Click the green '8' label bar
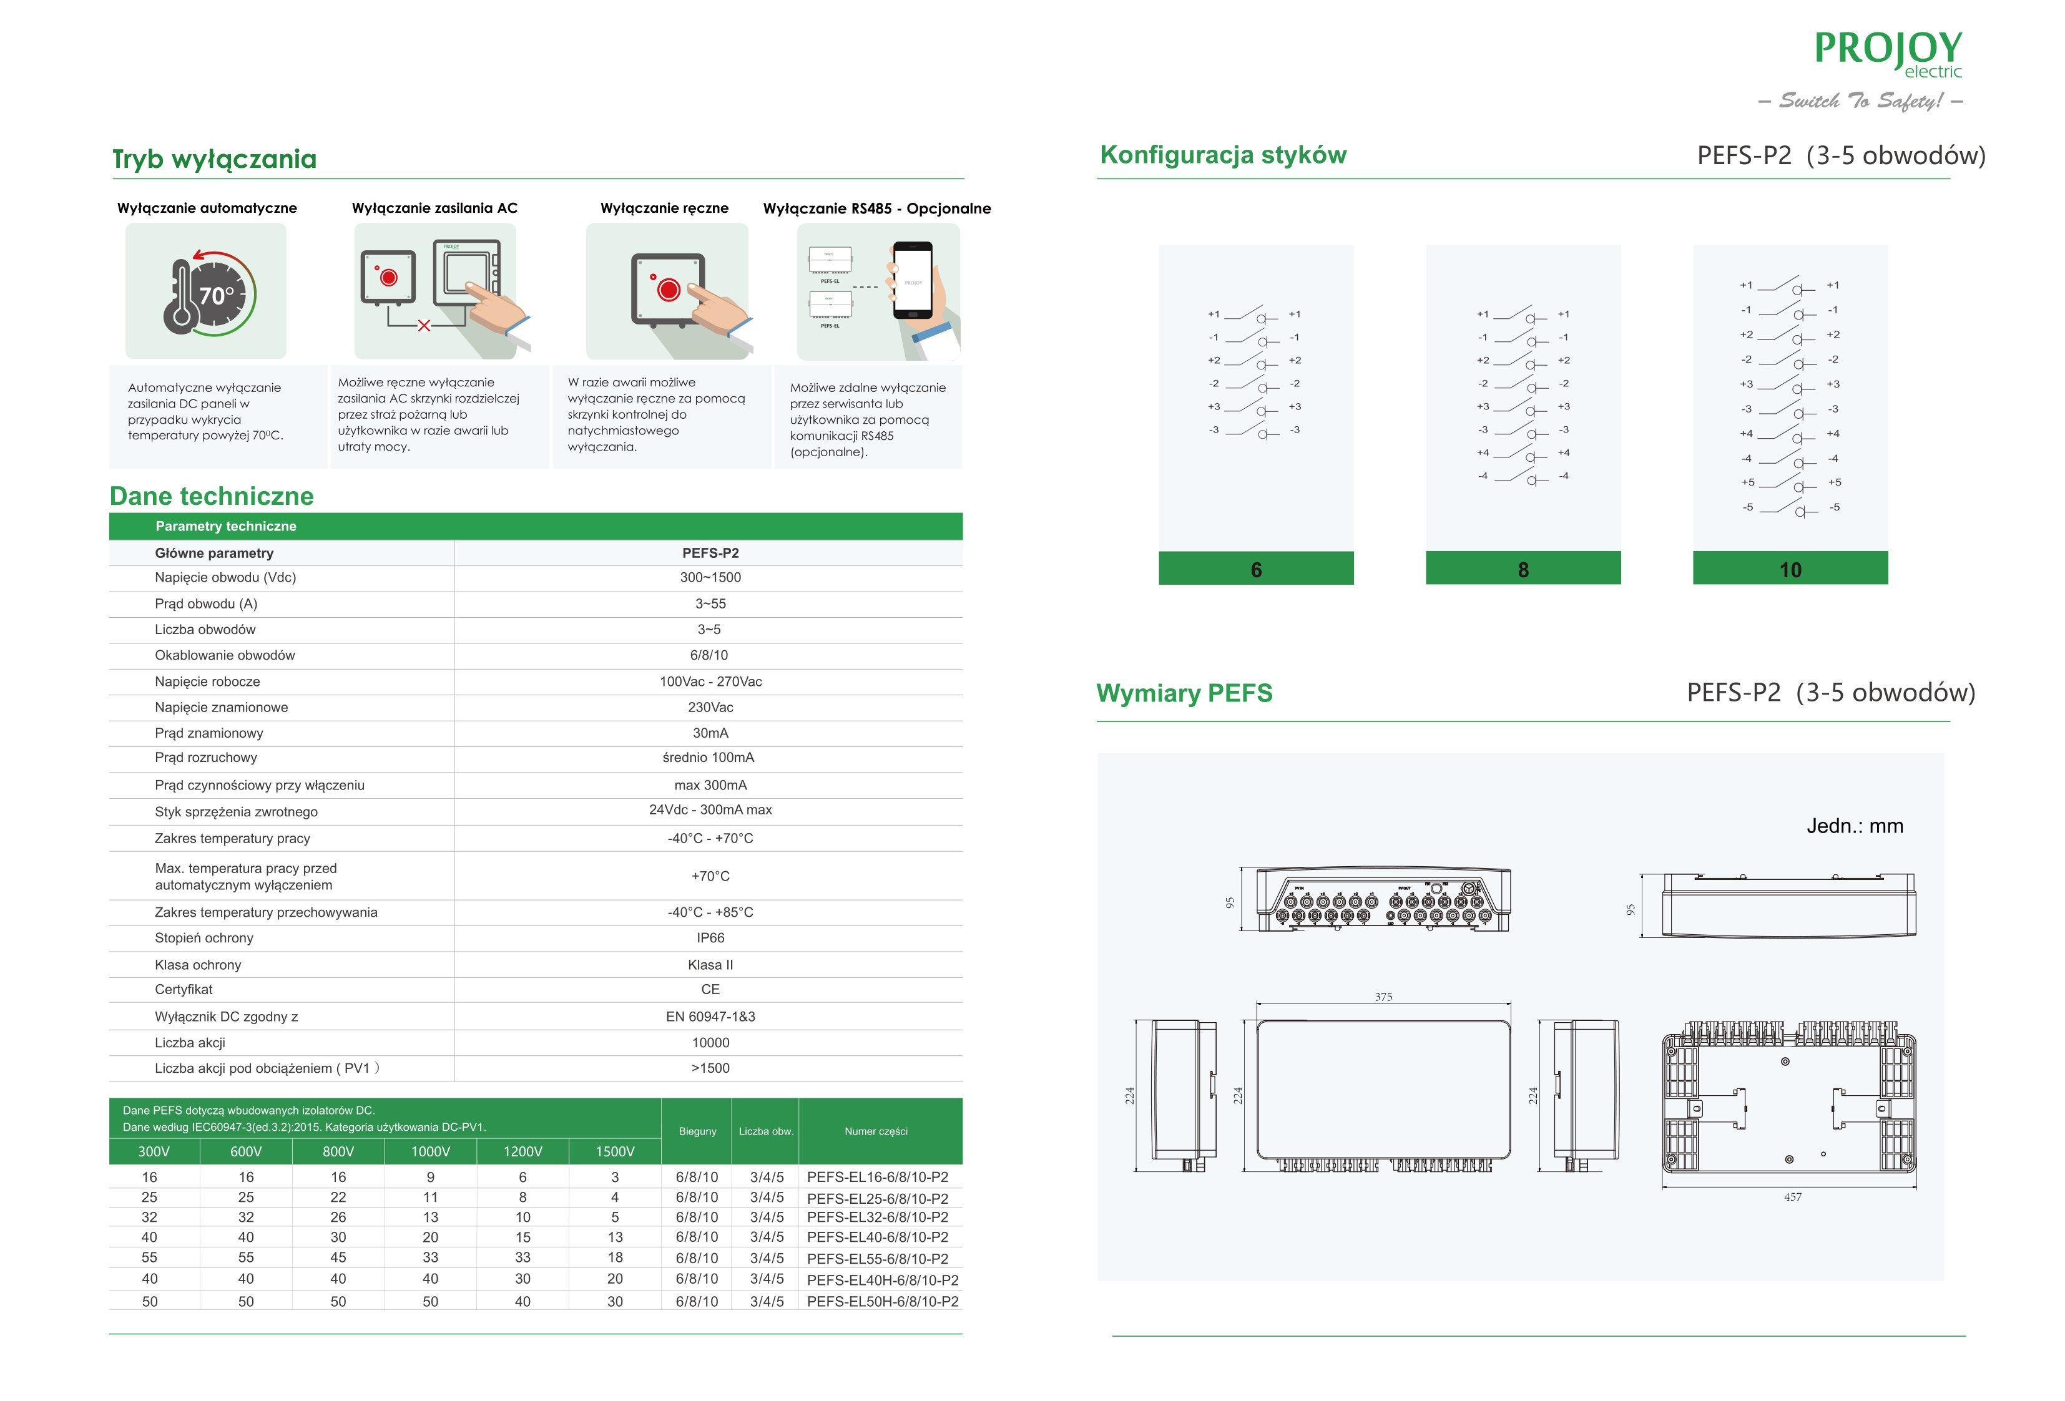2065x1401 pixels. [1523, 569]
